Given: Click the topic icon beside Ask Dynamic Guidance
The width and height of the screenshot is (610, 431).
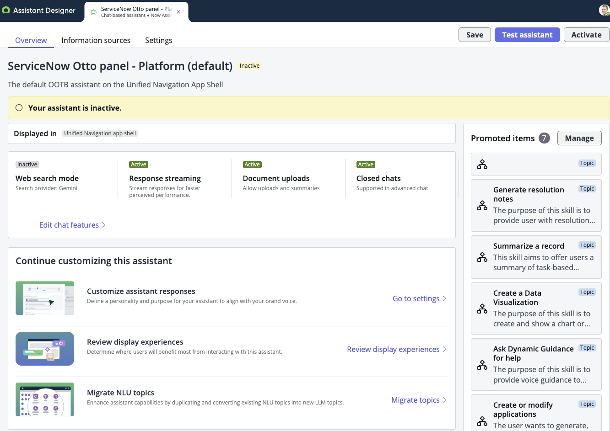Looking at the screenshot, I should click(x=482, y=365).
